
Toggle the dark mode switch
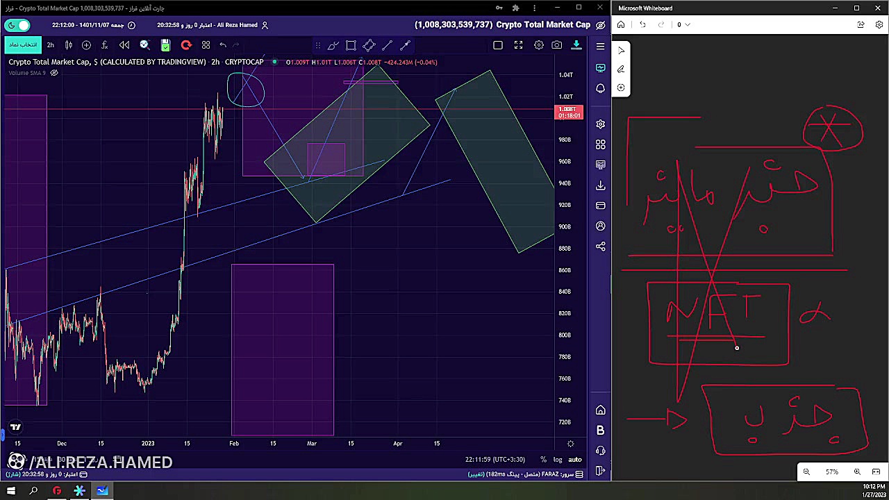(x=17, y=25)
